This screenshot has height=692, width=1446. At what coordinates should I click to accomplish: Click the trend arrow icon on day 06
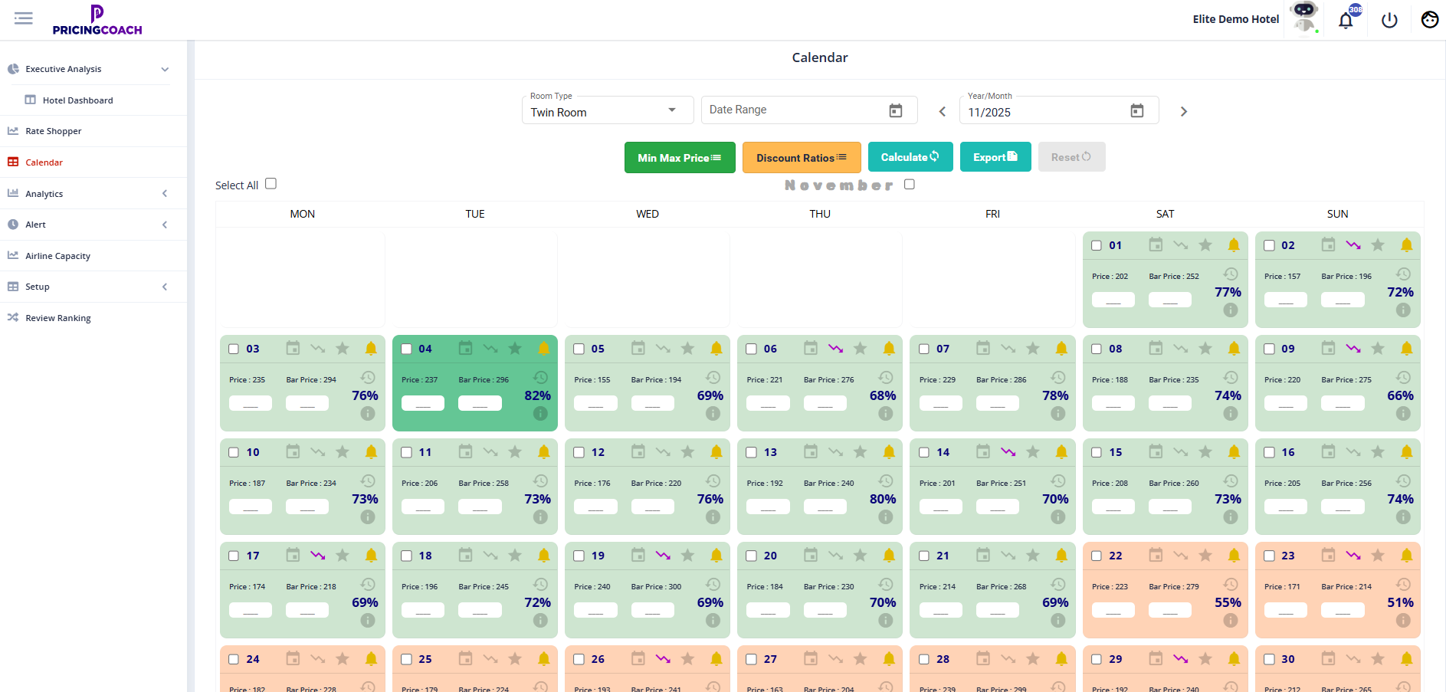tap(835, 349)
